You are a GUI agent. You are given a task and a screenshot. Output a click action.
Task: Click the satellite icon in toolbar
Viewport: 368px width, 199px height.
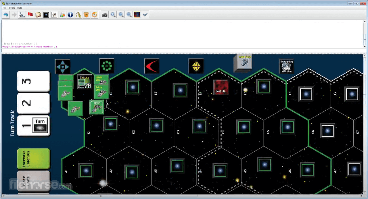click(x=22, y=15)
